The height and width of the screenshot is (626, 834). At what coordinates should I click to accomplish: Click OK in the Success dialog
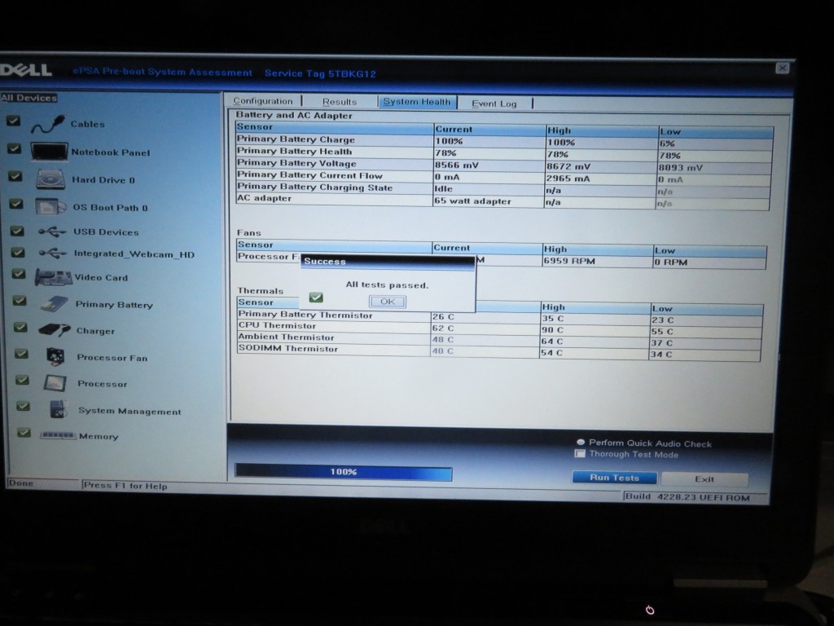(387, 302)
